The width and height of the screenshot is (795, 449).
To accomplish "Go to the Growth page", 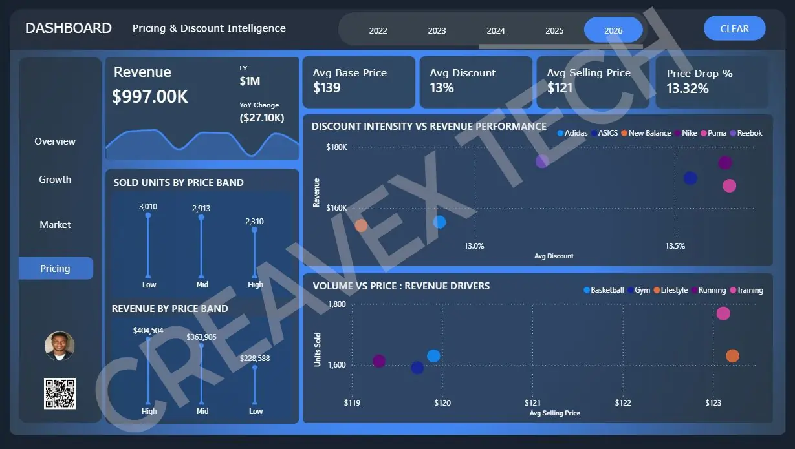I will (x=55, y=180).
